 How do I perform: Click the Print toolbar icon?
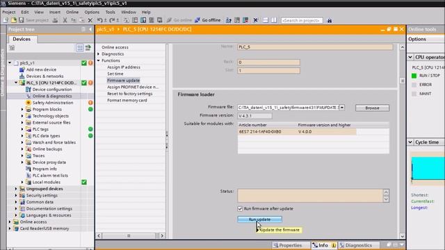pos(55,20)
